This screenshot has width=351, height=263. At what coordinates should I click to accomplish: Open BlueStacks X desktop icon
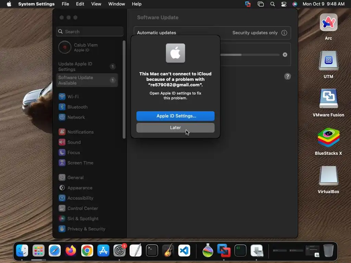(x=328, y=137)
